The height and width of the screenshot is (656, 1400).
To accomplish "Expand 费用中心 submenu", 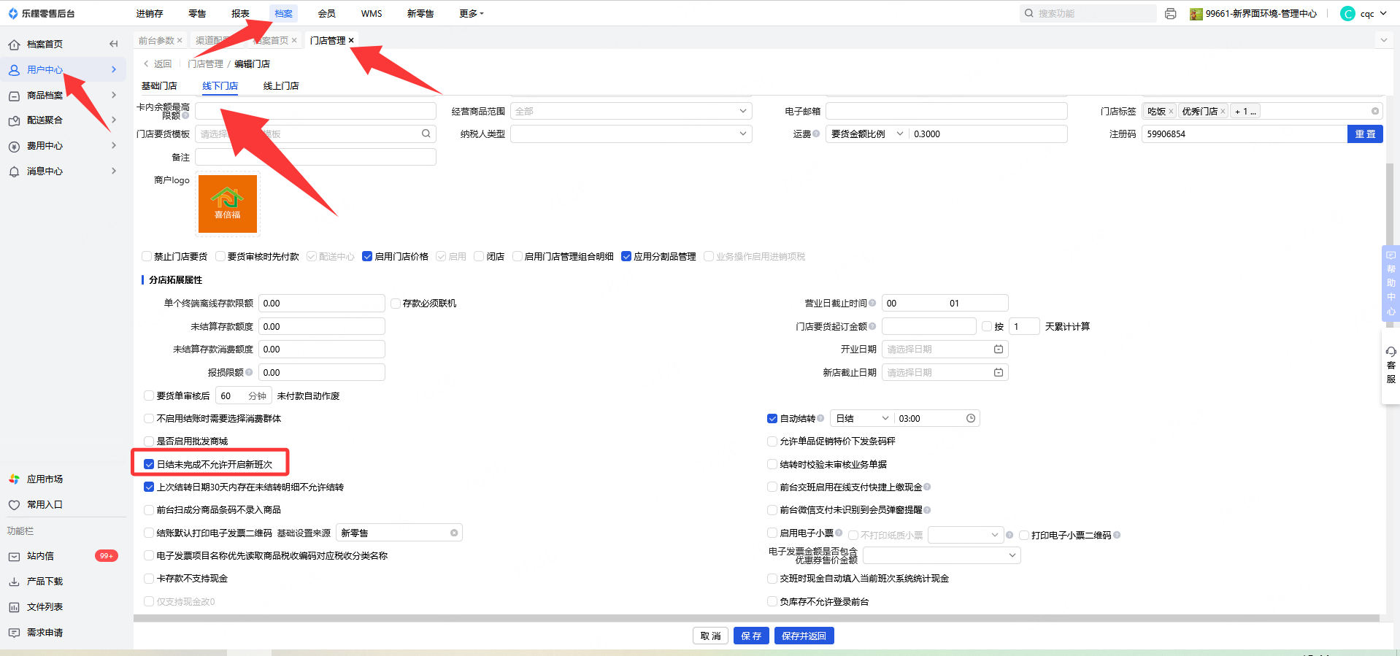I will (114, 146).
